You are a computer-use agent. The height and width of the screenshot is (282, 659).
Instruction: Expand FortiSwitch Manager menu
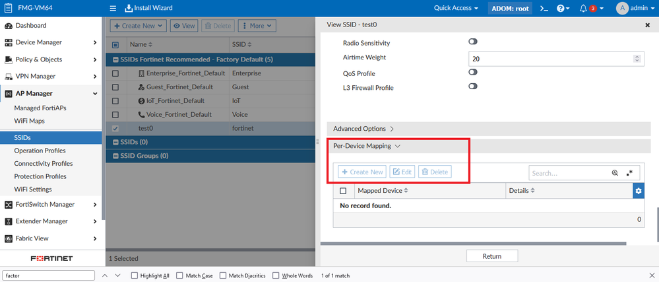[50, 205]
